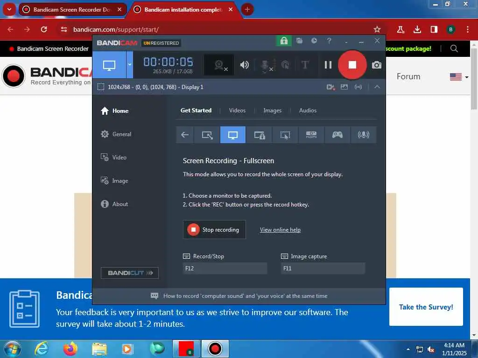Open the Home sidebar section
Screen dimensions: 478x358
tap(115, 111)
